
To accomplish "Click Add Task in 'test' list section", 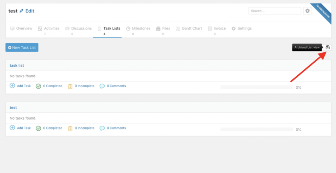I will [24, 128].
